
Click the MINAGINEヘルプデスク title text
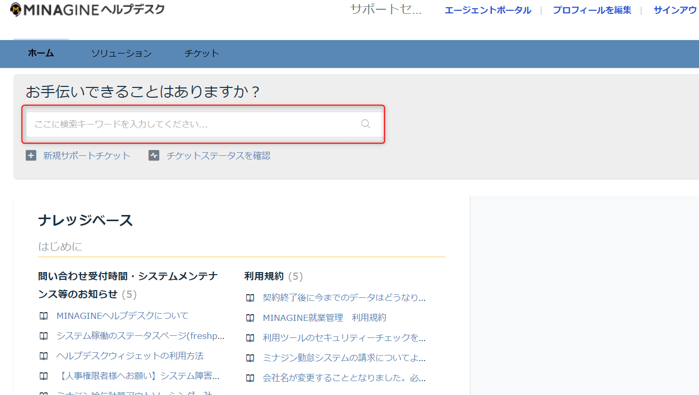click(x=94, y=9)
